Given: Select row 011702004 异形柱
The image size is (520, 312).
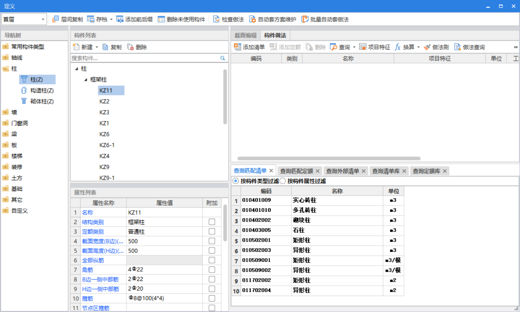Looking at the screenshot, I should tap(317, 290).
